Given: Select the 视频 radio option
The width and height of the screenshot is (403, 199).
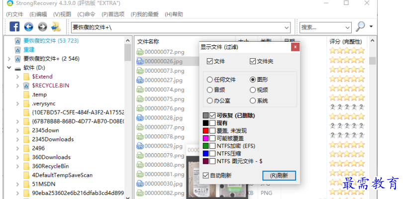Looking at the screenshot, I should (x=253, y=90).
